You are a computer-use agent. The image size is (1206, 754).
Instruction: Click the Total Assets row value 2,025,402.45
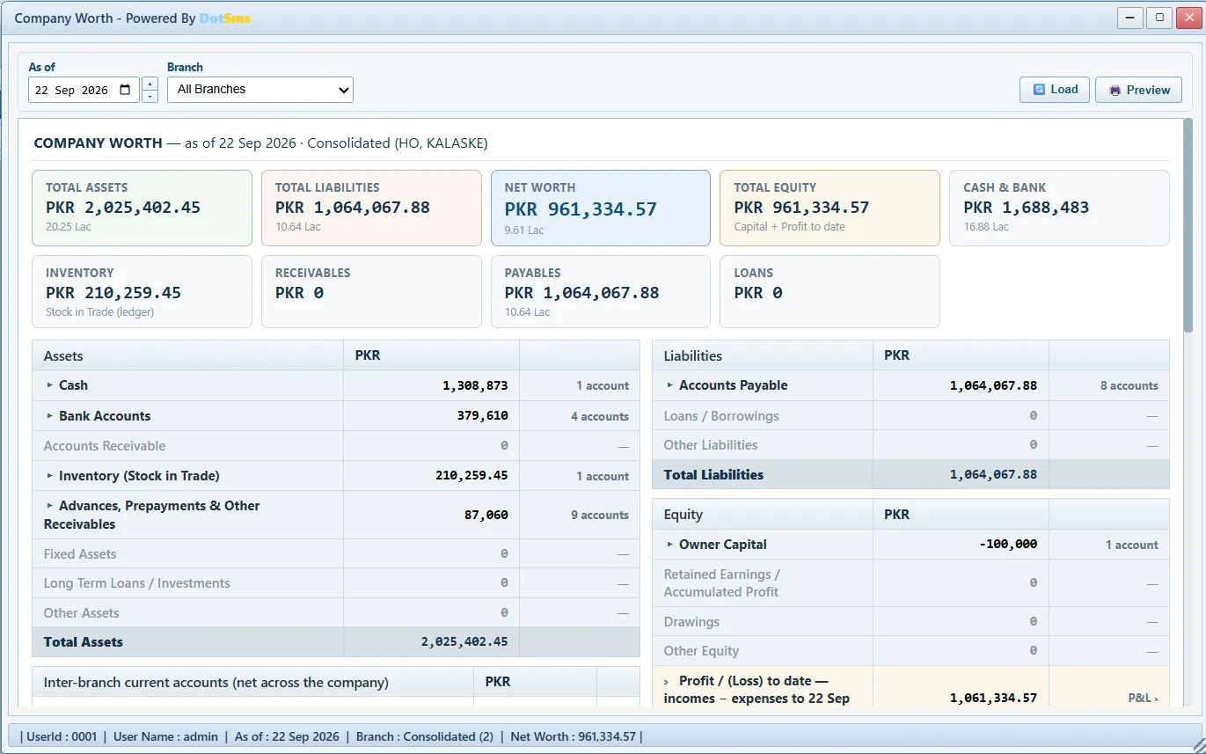[464, 642]
